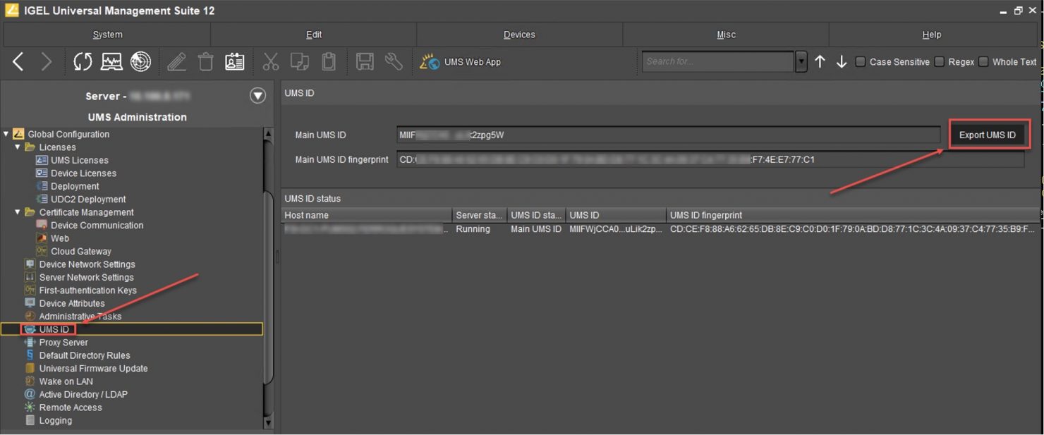Collapse the Certificate Management folder
Viewport: 1044px width, 435px height.
(x=17, y=212)
